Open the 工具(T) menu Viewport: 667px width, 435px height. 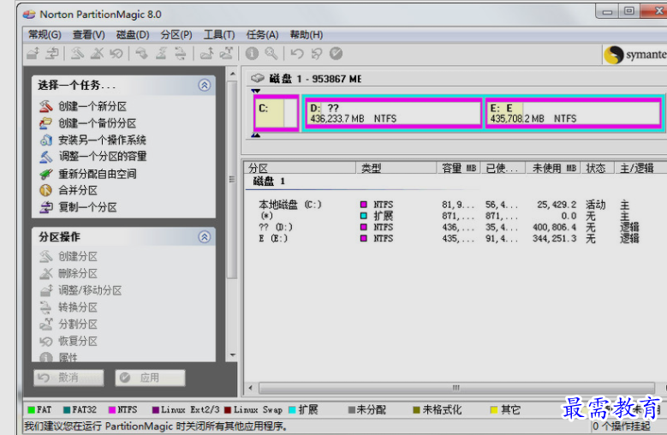219,35
